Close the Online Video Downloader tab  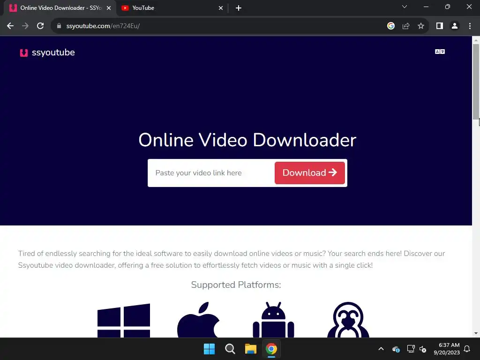click(109, 8)
